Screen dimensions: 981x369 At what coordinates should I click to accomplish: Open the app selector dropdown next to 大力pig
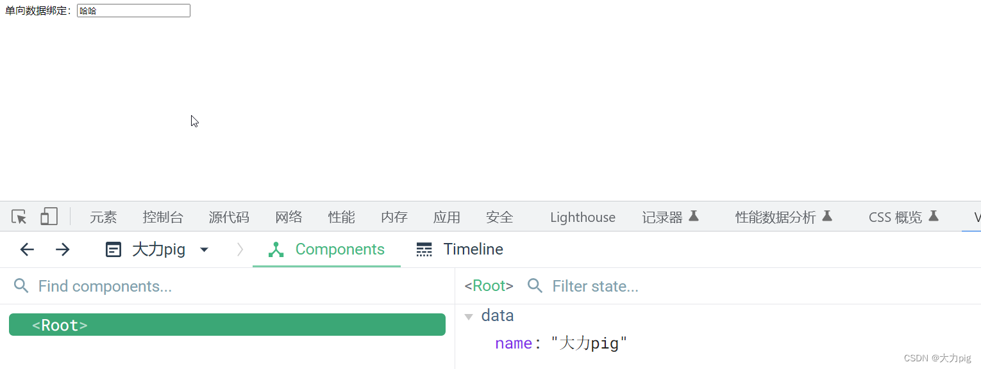pyautogui.click(x=204, y=249)
